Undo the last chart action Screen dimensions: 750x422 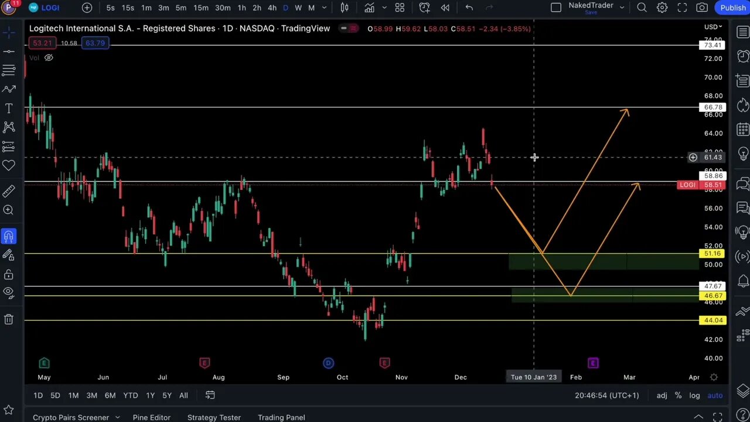(x=469, y=8)
